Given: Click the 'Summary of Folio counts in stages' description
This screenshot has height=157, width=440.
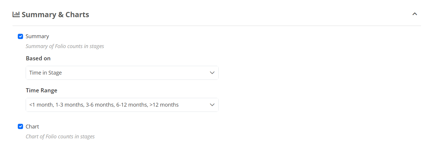Looking at the screenshot, I should click(x=65, y=46).
